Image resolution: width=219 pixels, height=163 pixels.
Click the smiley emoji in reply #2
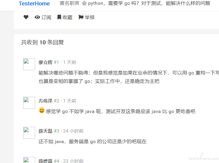[x=42, y=110]
